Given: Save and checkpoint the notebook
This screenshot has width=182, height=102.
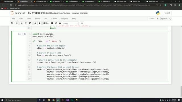Looking at the screenshot, I should (x=12, y=23).
